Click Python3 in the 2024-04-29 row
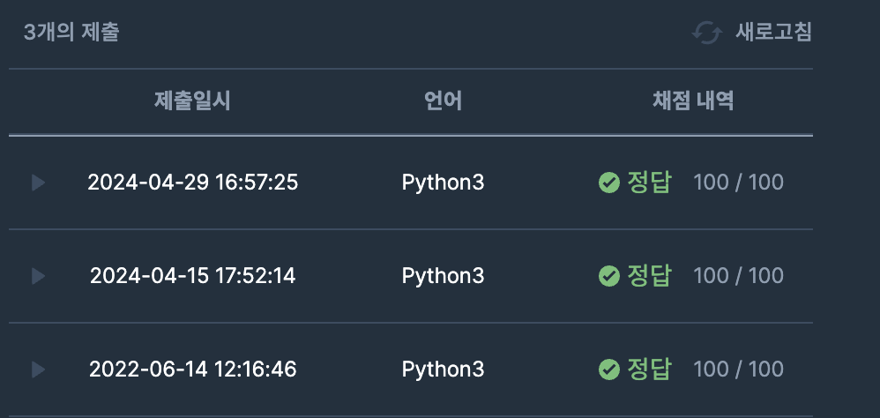This screenshot has height=418, width=880. tap(443, 183)
